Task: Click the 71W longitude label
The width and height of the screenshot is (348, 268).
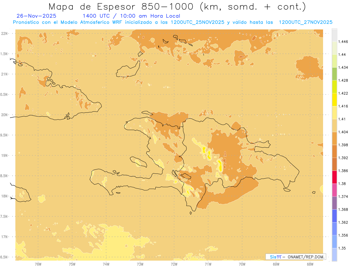Action: click(x=208, y=264)
